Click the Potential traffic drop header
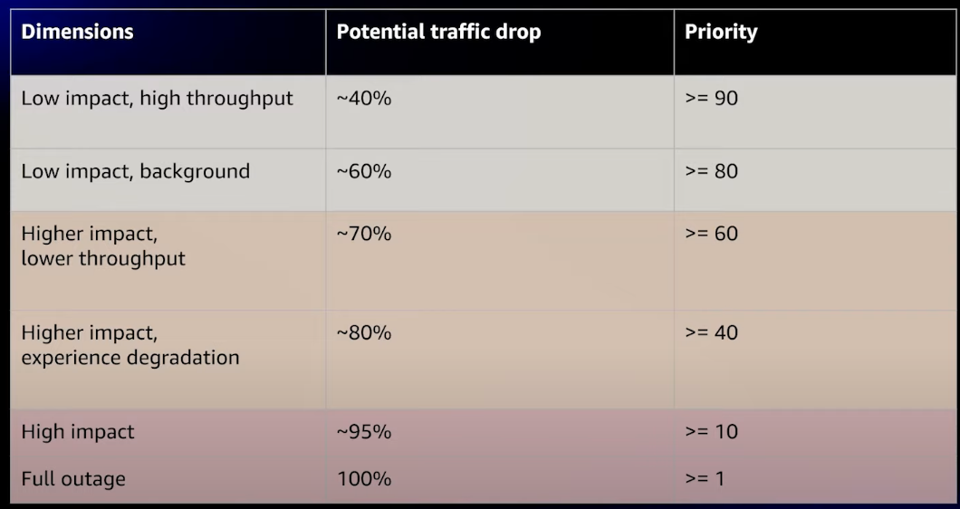 point(438,32)
